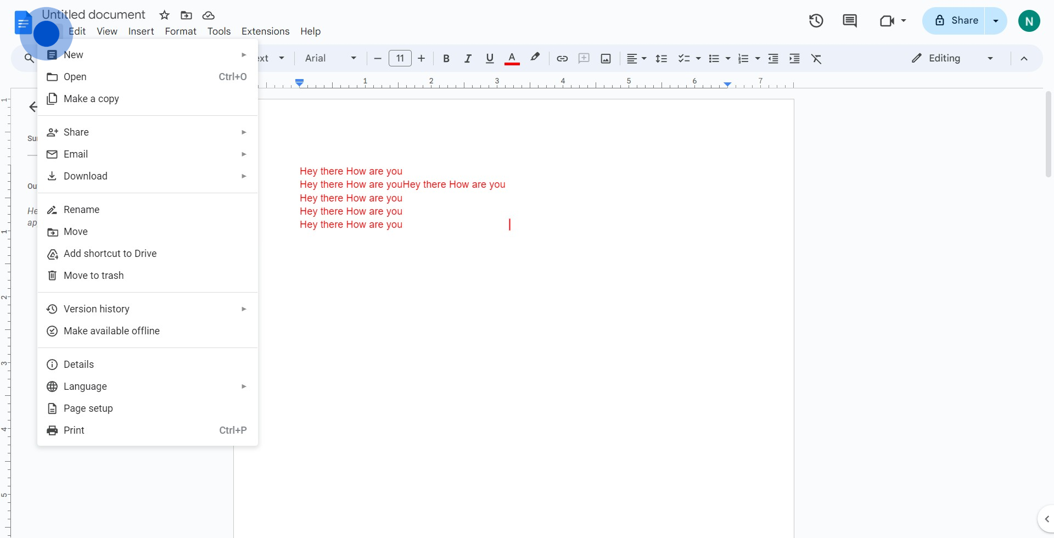The width and height of the screenshot is (1054, 538).
Task: Expand the Email submenu
Action: point(148,154)
